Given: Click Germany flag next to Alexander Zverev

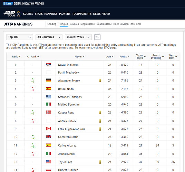Looking at the screenshot, I should pyautogui.click(x=49, y=80).
